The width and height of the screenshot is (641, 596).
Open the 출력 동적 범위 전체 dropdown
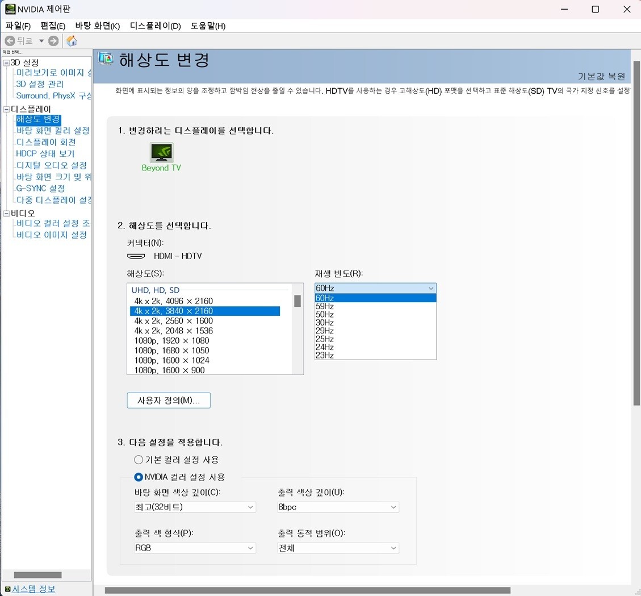[x=338, y=548]
